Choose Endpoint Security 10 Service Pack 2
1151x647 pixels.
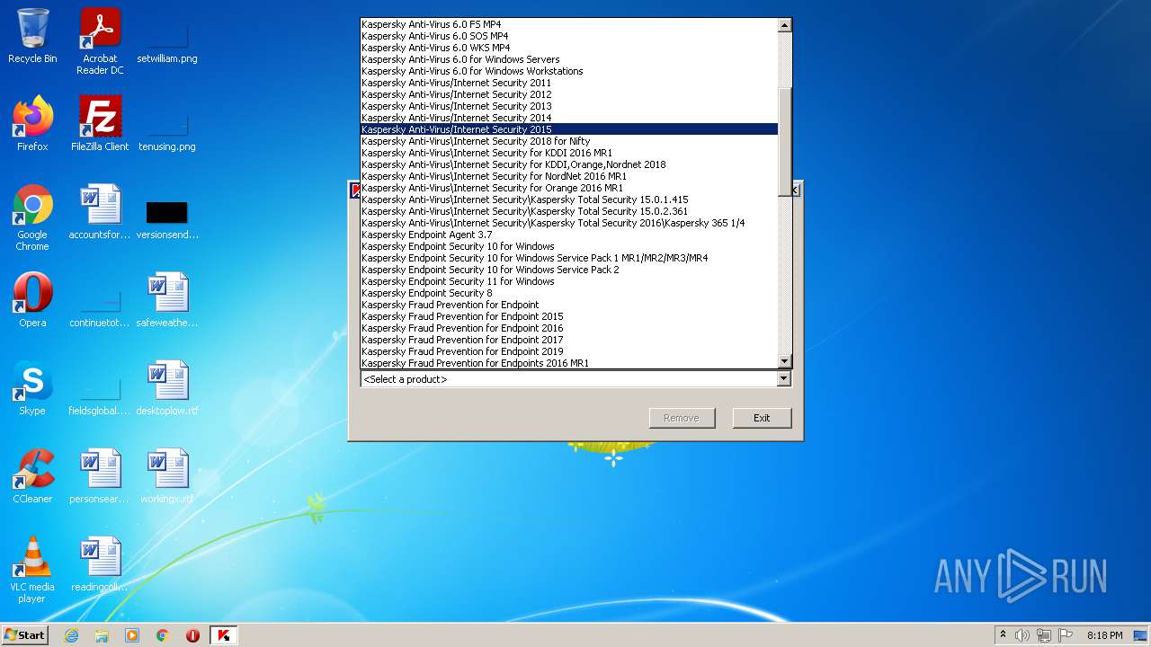[x=569, y=270]
